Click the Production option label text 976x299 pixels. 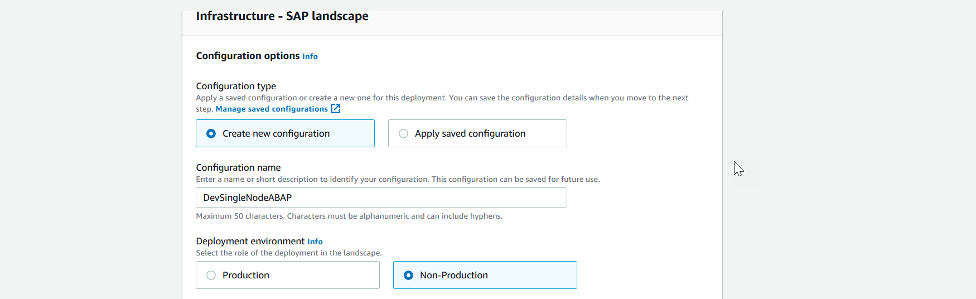[246, 276]
